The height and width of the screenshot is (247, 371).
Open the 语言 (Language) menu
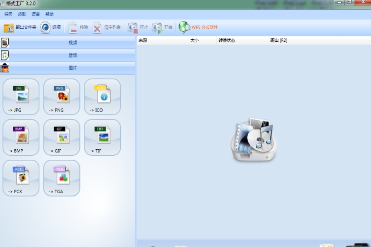pyautogui.click(x=35, y=14)
